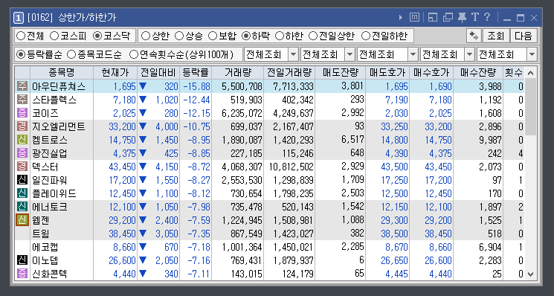
Task: Click the 증 badge icon for 신화콘텍
Action: (22, 274)
